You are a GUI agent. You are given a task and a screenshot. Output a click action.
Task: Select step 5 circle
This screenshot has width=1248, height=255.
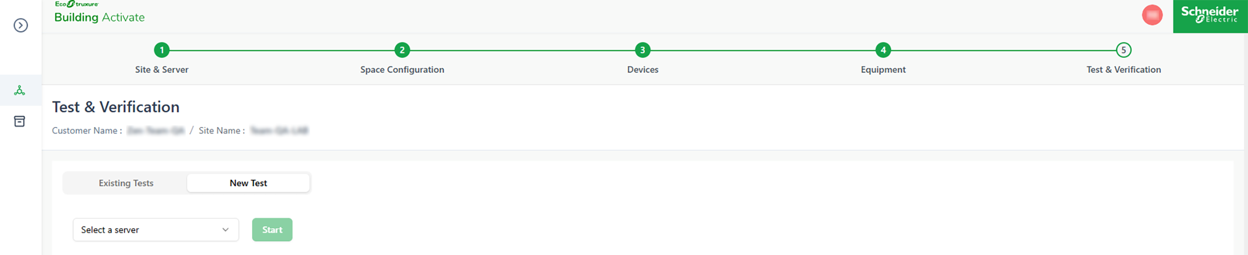point(1123,50)
